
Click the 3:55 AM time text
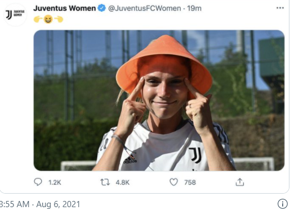pyautogui.click(x=15, y=204)
